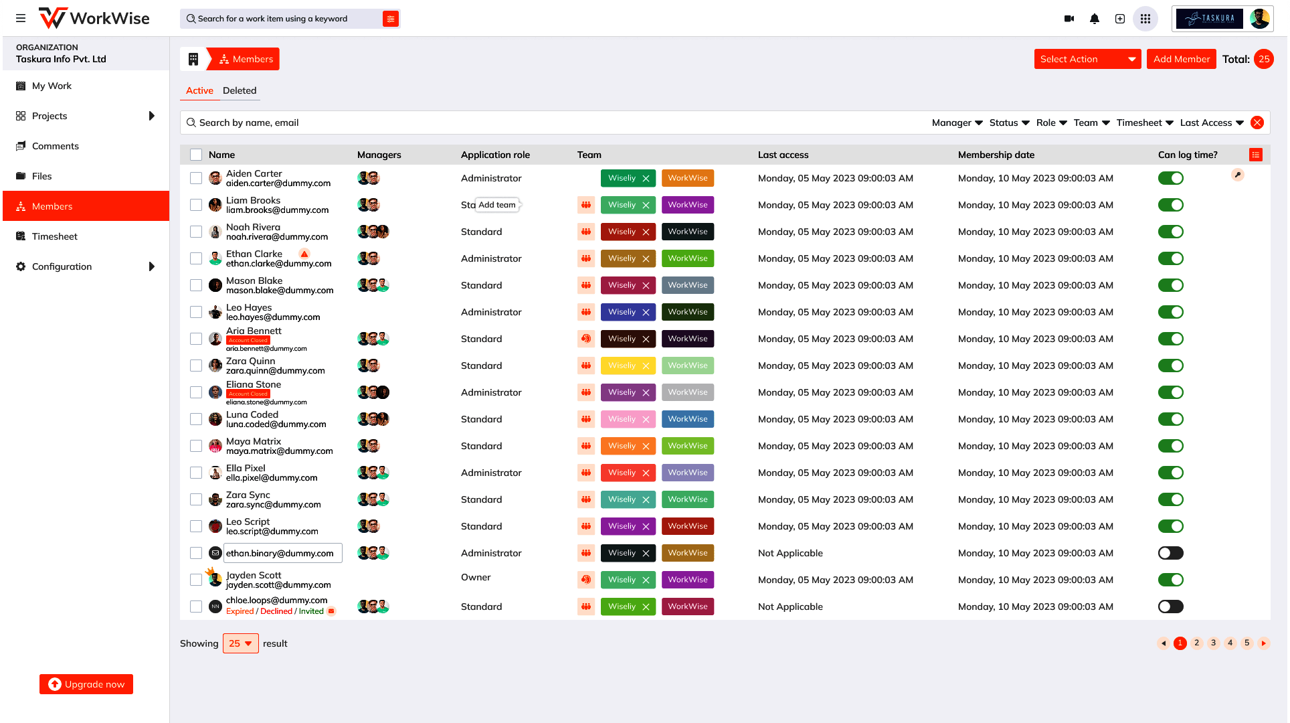The width and height of the screenshot is (1290, 723).
Task: Click add team icon for Noah Rivera
Action: click(586, 232)
